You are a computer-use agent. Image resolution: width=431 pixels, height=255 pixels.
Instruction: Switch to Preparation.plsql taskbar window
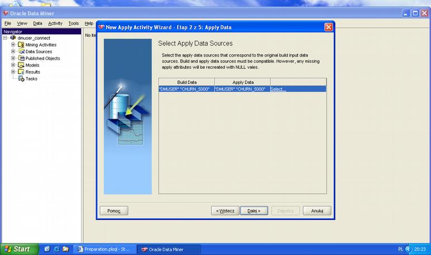(x=105, y=249)
